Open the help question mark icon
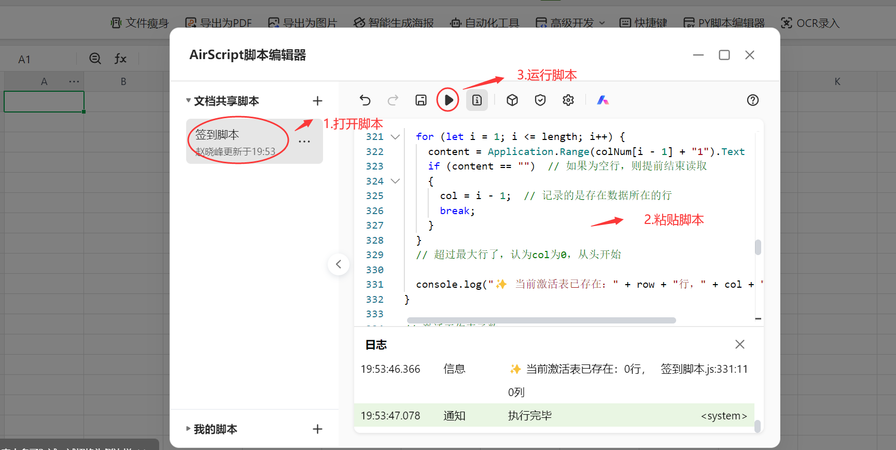896x450 pixels. [753, 100]
